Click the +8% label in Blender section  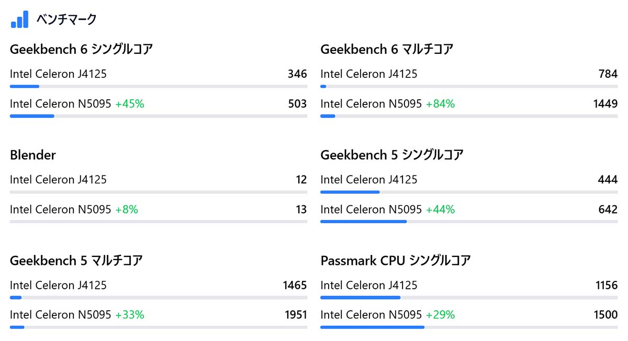point(127,210)
